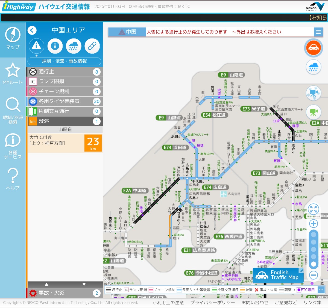The image size is (328, 308).
Task: Select the link chain icon tab
Action: coord(92,46)
